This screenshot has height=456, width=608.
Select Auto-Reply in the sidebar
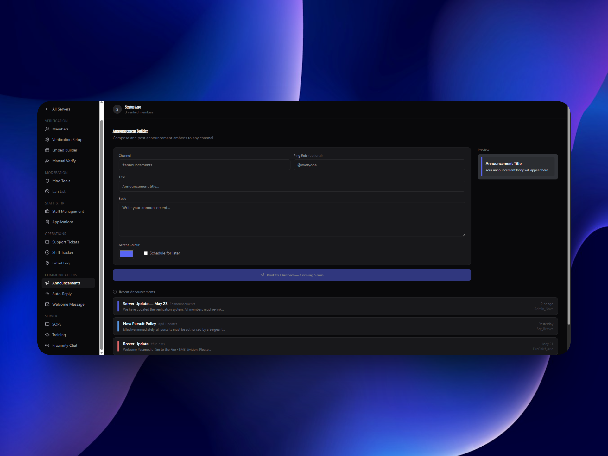[x=68, y=294]
